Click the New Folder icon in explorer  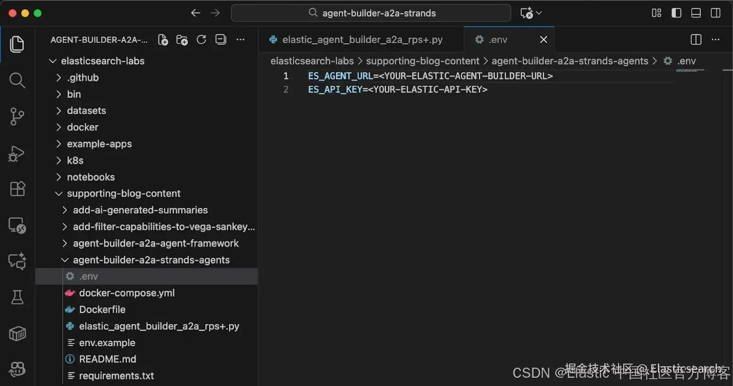[182, 40]
